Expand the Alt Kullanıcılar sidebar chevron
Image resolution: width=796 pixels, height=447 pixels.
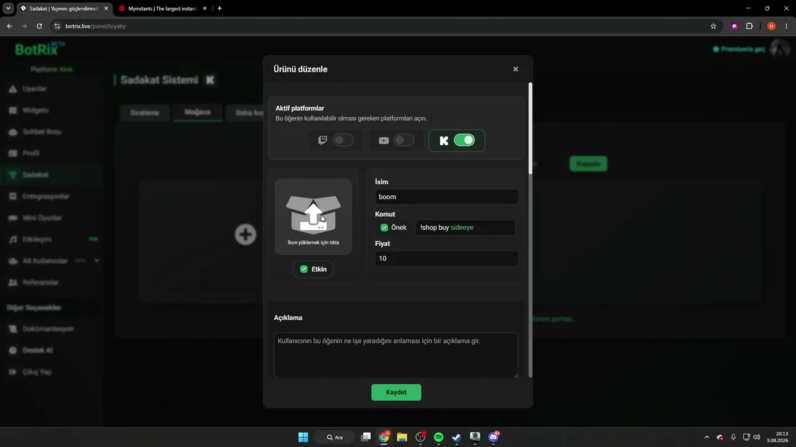coord(97,261)
